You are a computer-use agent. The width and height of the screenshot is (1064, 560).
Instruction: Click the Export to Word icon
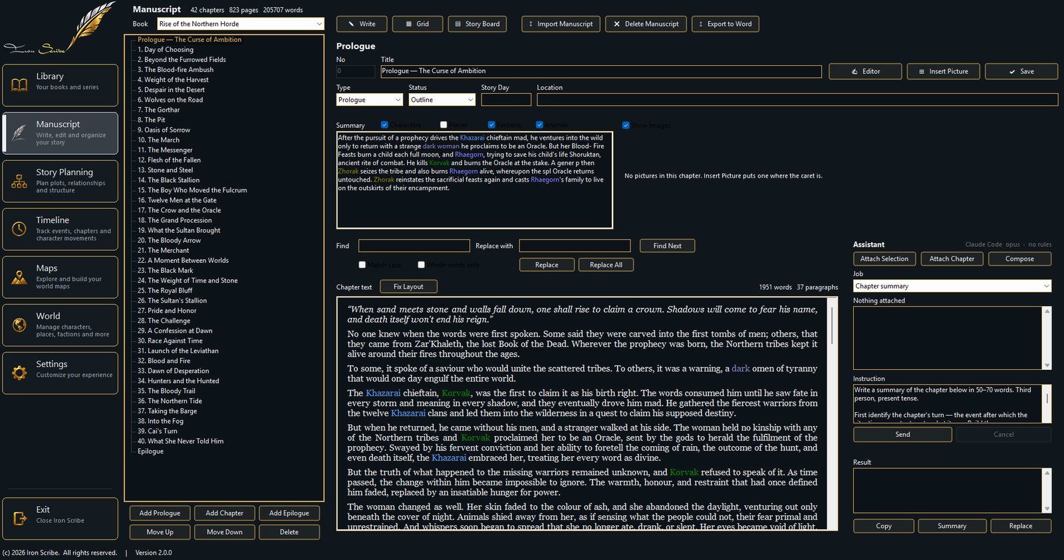pos(700,24)
